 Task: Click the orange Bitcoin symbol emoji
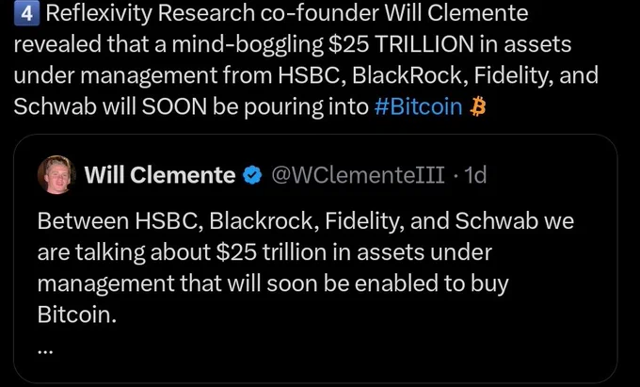click(477, 107)
